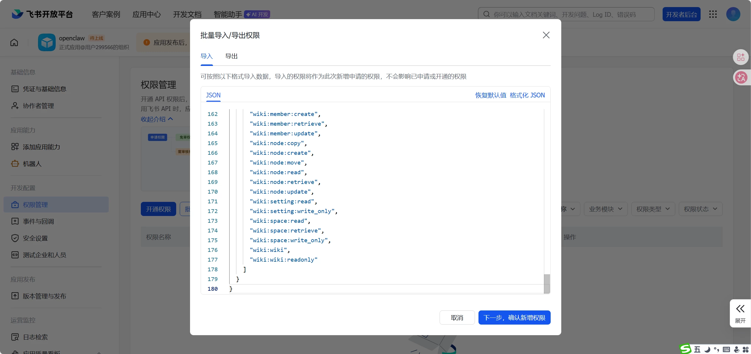Click the translation floating icon
751x354 pixels.
741,78
